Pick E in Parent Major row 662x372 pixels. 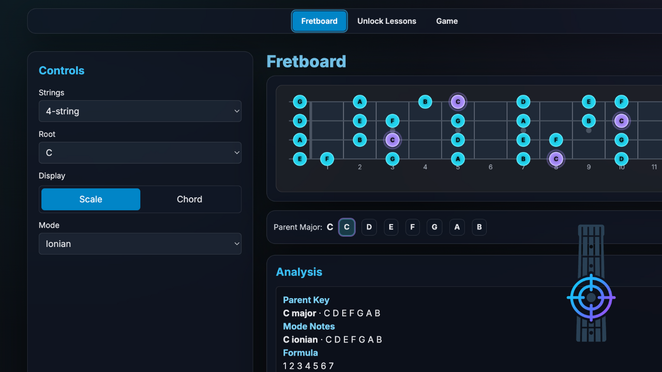tap(391, 227)
